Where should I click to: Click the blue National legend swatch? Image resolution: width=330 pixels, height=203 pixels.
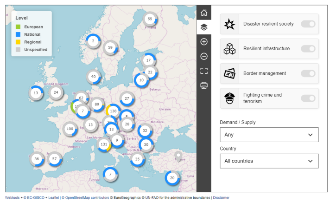coord(18,34)
